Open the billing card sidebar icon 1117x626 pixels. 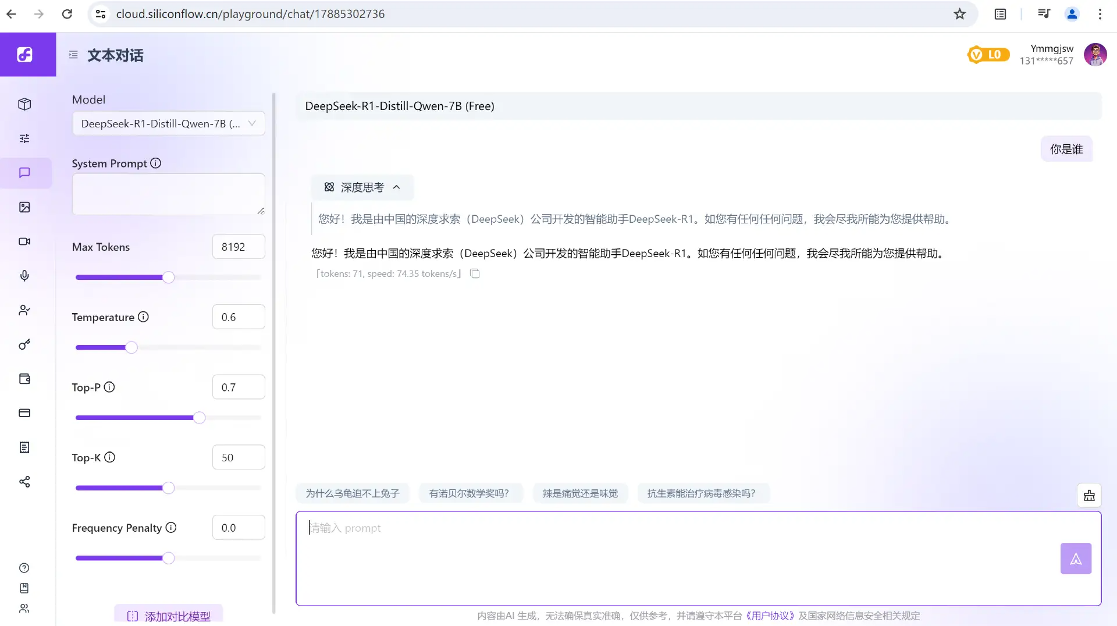click(24, 413)
